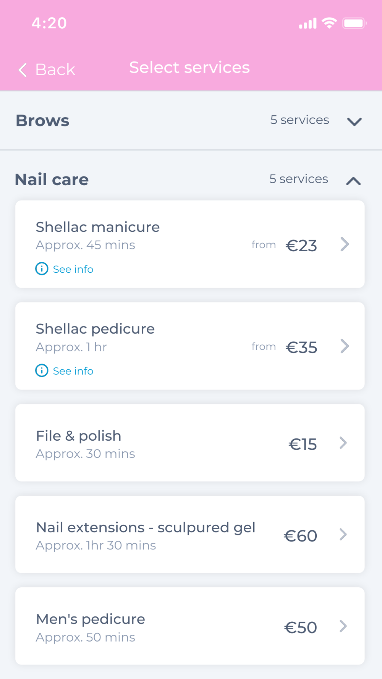Tap the chevron arrow on Shellac manicure
The image size is (382, 679).
coord(345,244)
